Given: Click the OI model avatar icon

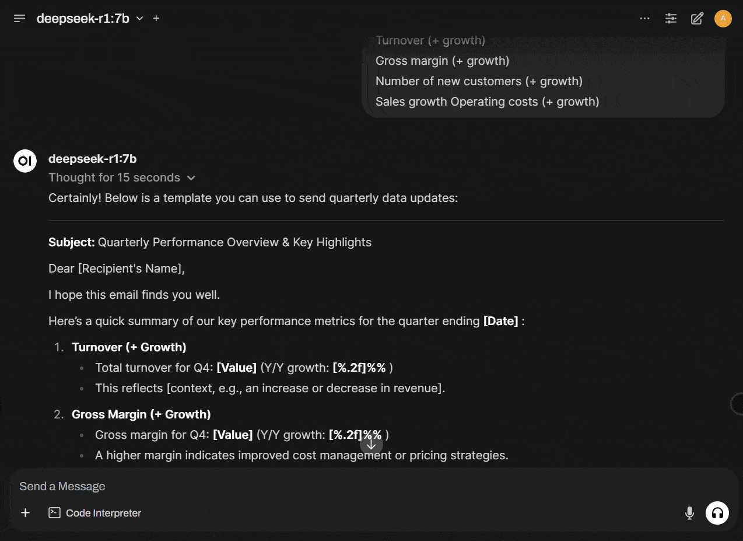Looking at the screenshot, I should [x=25, y=161].
